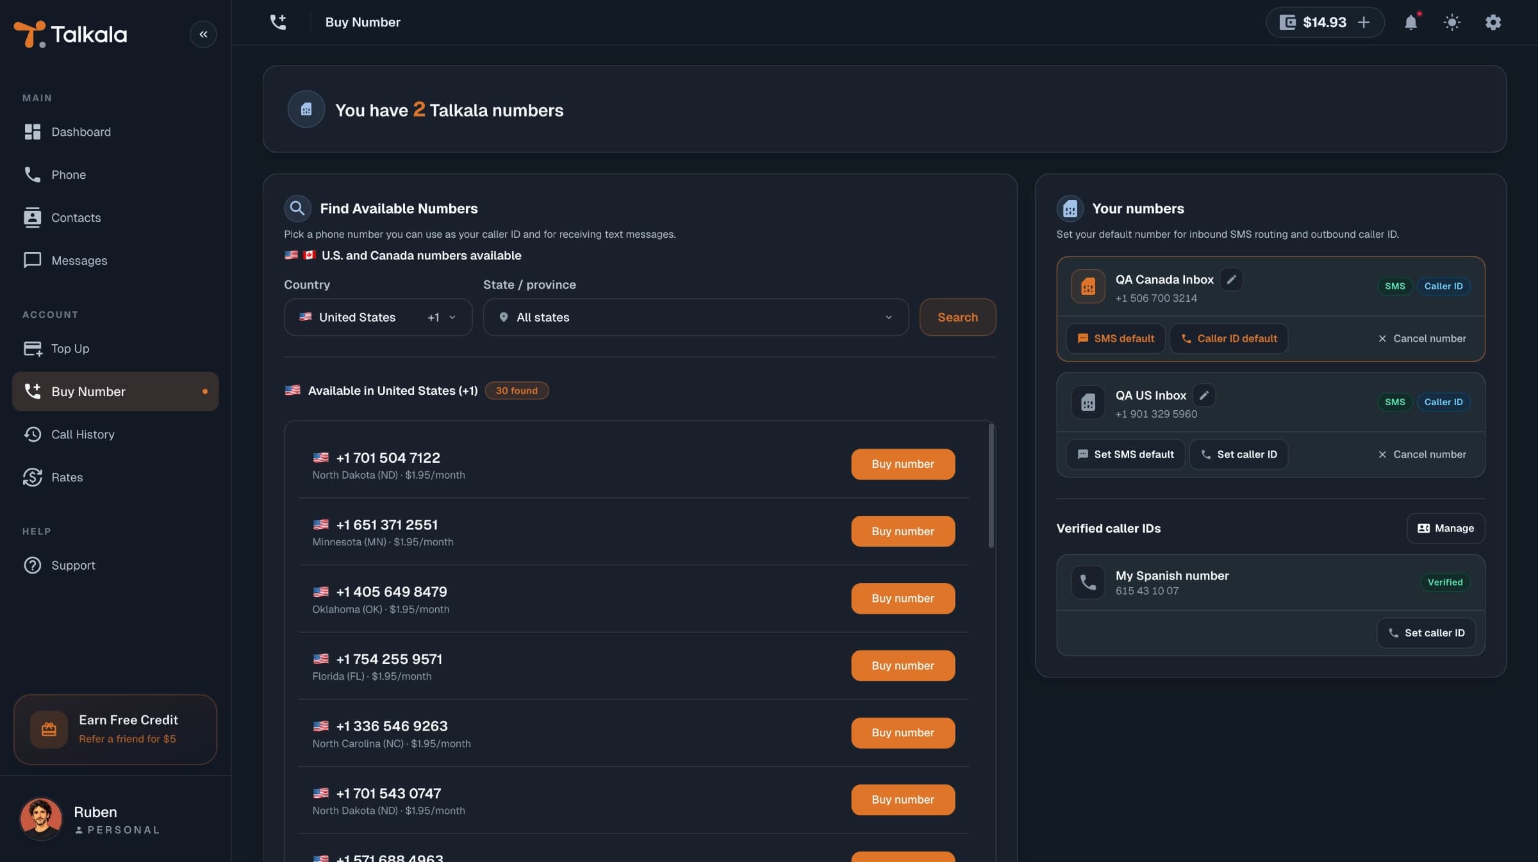
Task: Click QA US Inbox SIM icon
Action: (x=1088, y=402)
